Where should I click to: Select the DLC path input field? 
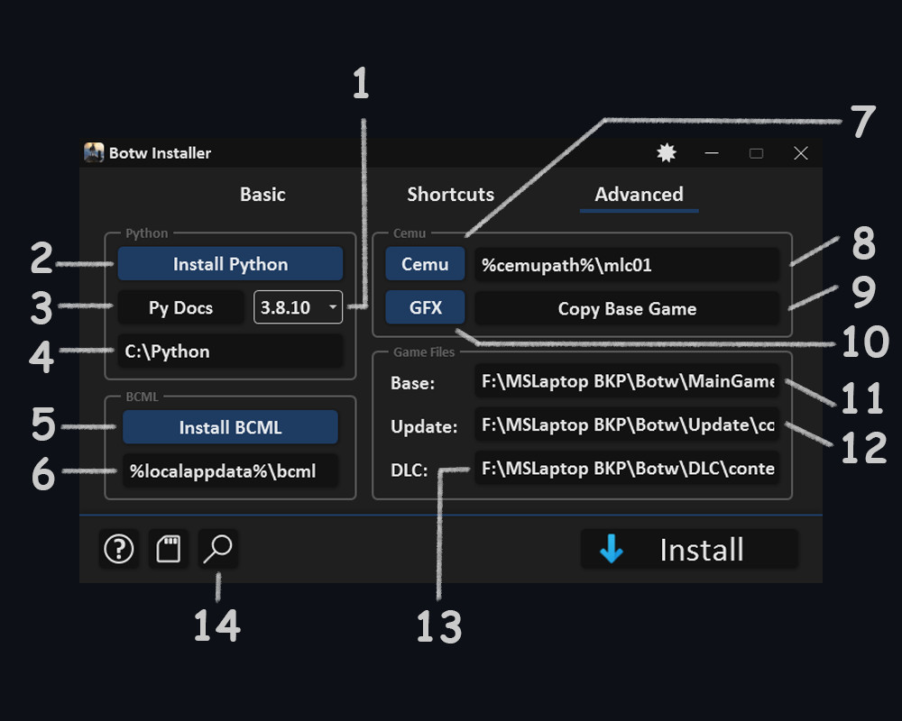(627, 469)
